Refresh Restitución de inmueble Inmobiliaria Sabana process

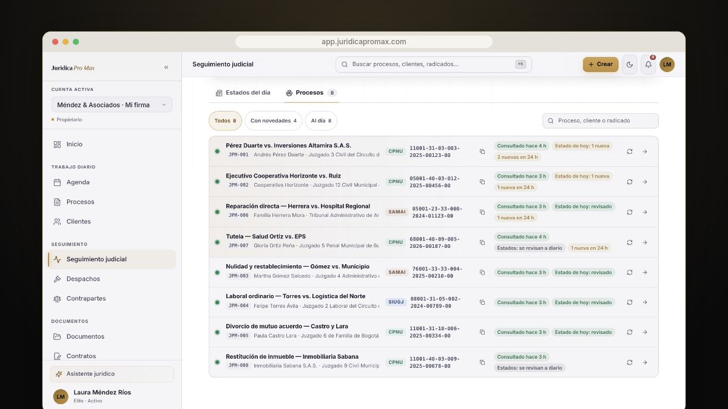pos(630,362)
